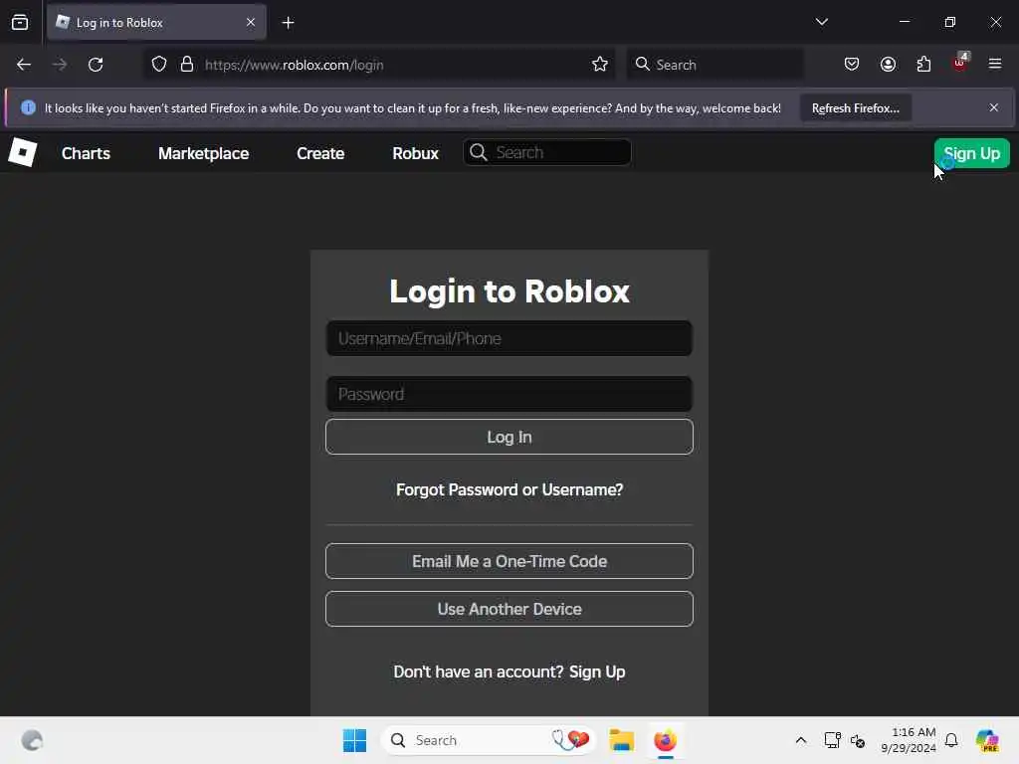Click the Roblox search magnifier icon
Screen dimensions: 1019x764
coord(479,152)
